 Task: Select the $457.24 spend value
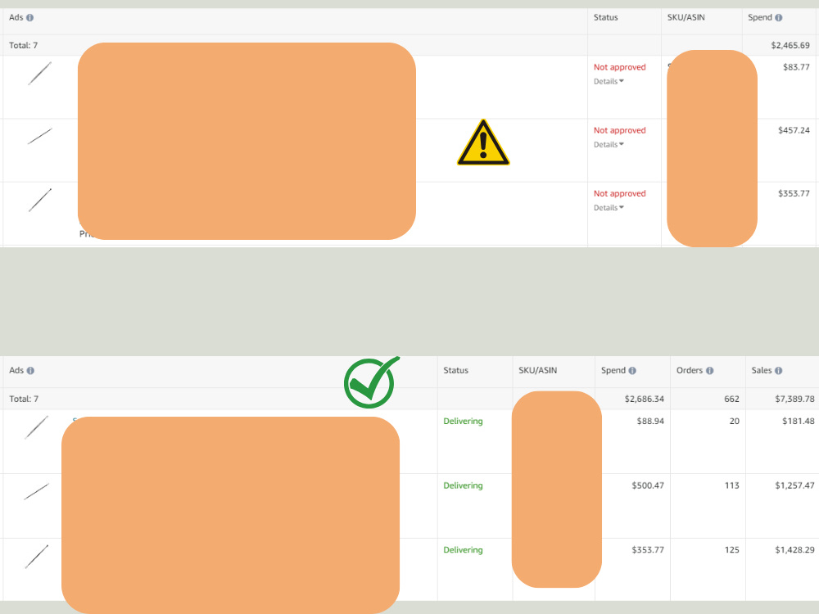[794, 130]
